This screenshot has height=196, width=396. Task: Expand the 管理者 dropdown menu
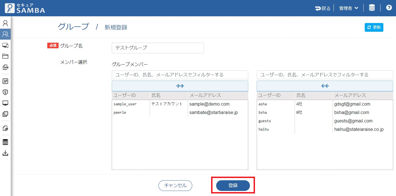pos(348,8)
